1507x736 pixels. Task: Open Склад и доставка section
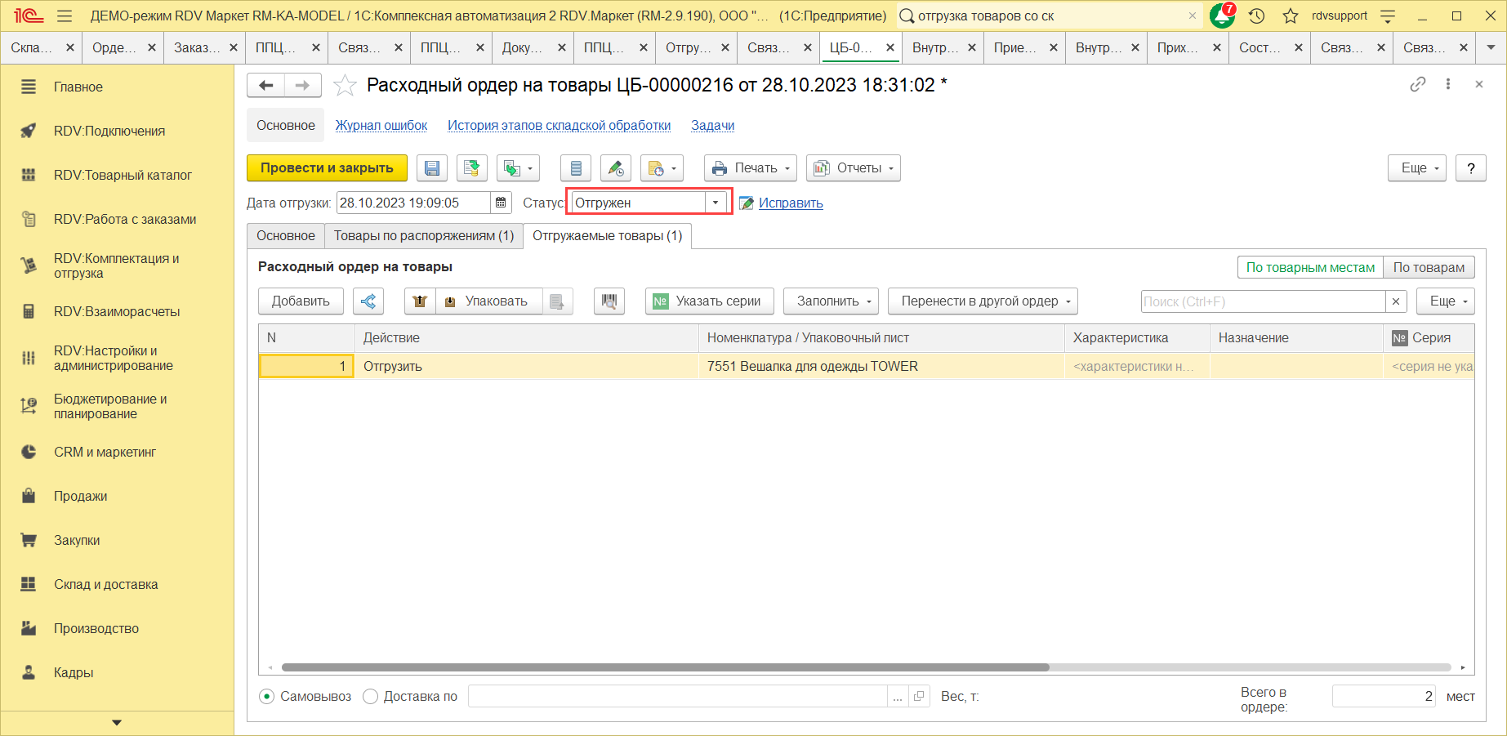click(x=105, y=584)
